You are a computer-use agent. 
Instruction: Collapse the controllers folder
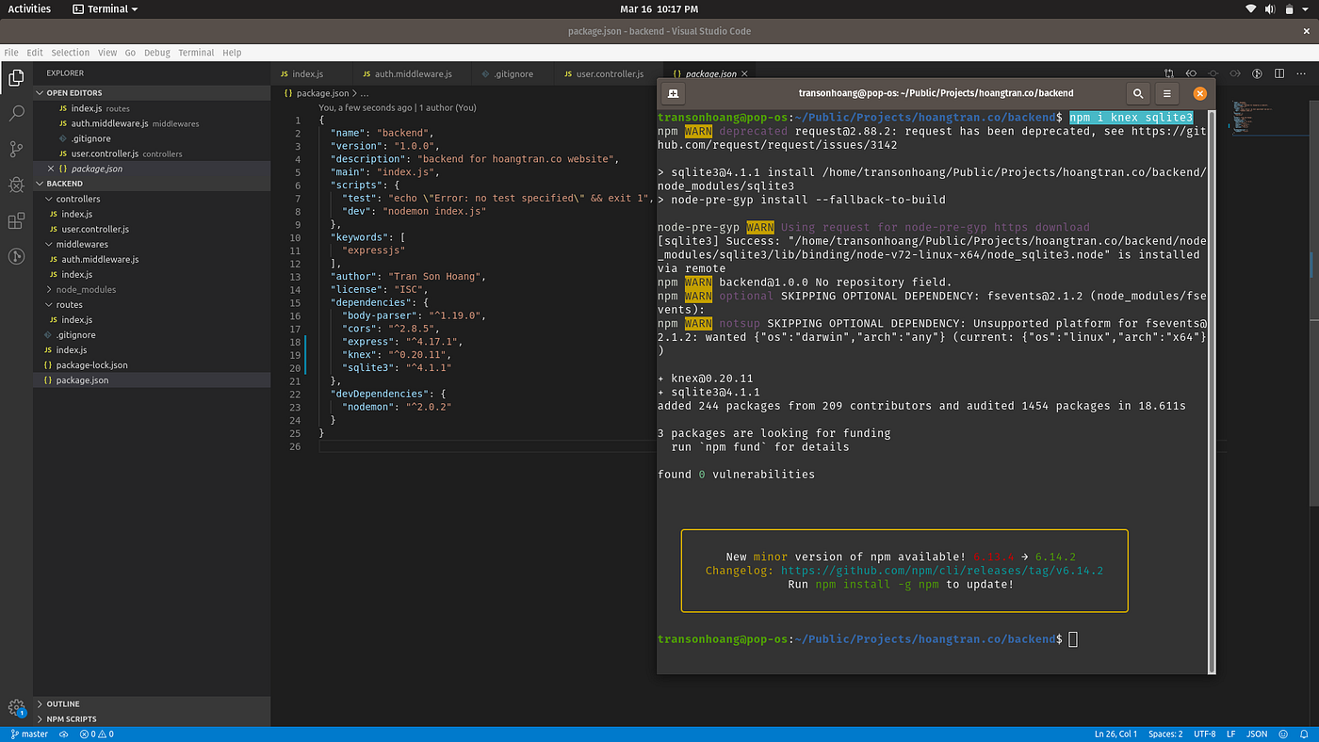(x=77, y=199)
